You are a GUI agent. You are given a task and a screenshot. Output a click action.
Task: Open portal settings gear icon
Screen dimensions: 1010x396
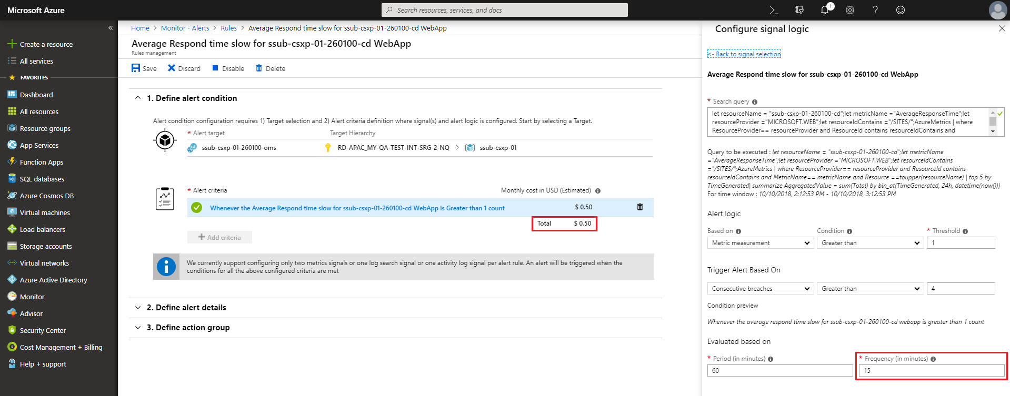coord(850,10)
